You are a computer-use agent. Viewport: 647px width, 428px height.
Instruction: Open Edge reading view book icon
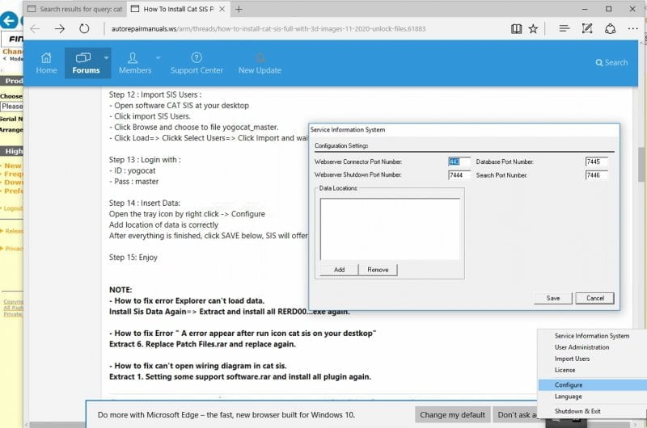click(516, 28)
